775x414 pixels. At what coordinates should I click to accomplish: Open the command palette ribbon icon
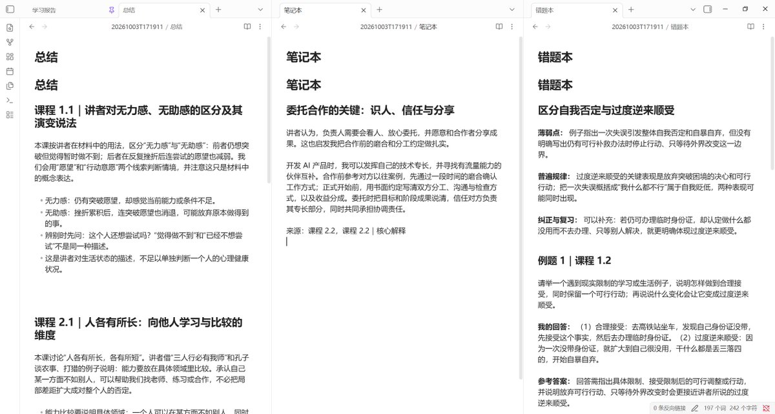pos(10,100)
